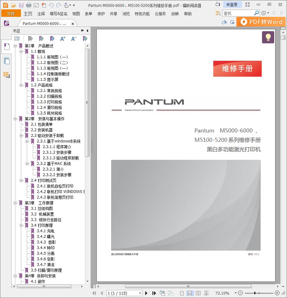
Task: Open bookmark 1.1.4 控制面板概述
Action: (53, 74)
